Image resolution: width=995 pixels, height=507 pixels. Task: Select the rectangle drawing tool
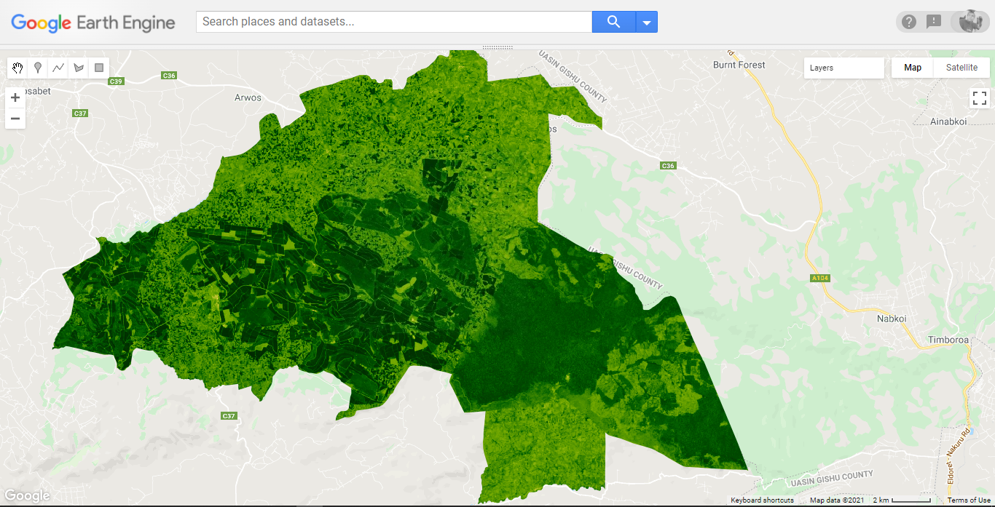[x=98, y=68]
